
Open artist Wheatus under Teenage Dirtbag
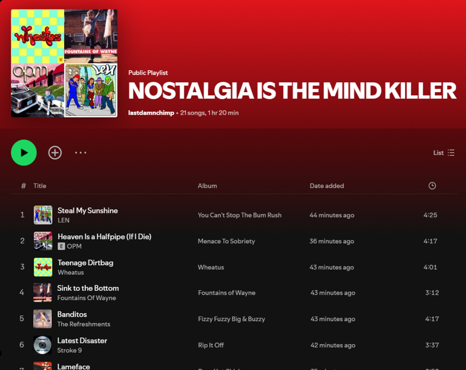coord(71,272)
